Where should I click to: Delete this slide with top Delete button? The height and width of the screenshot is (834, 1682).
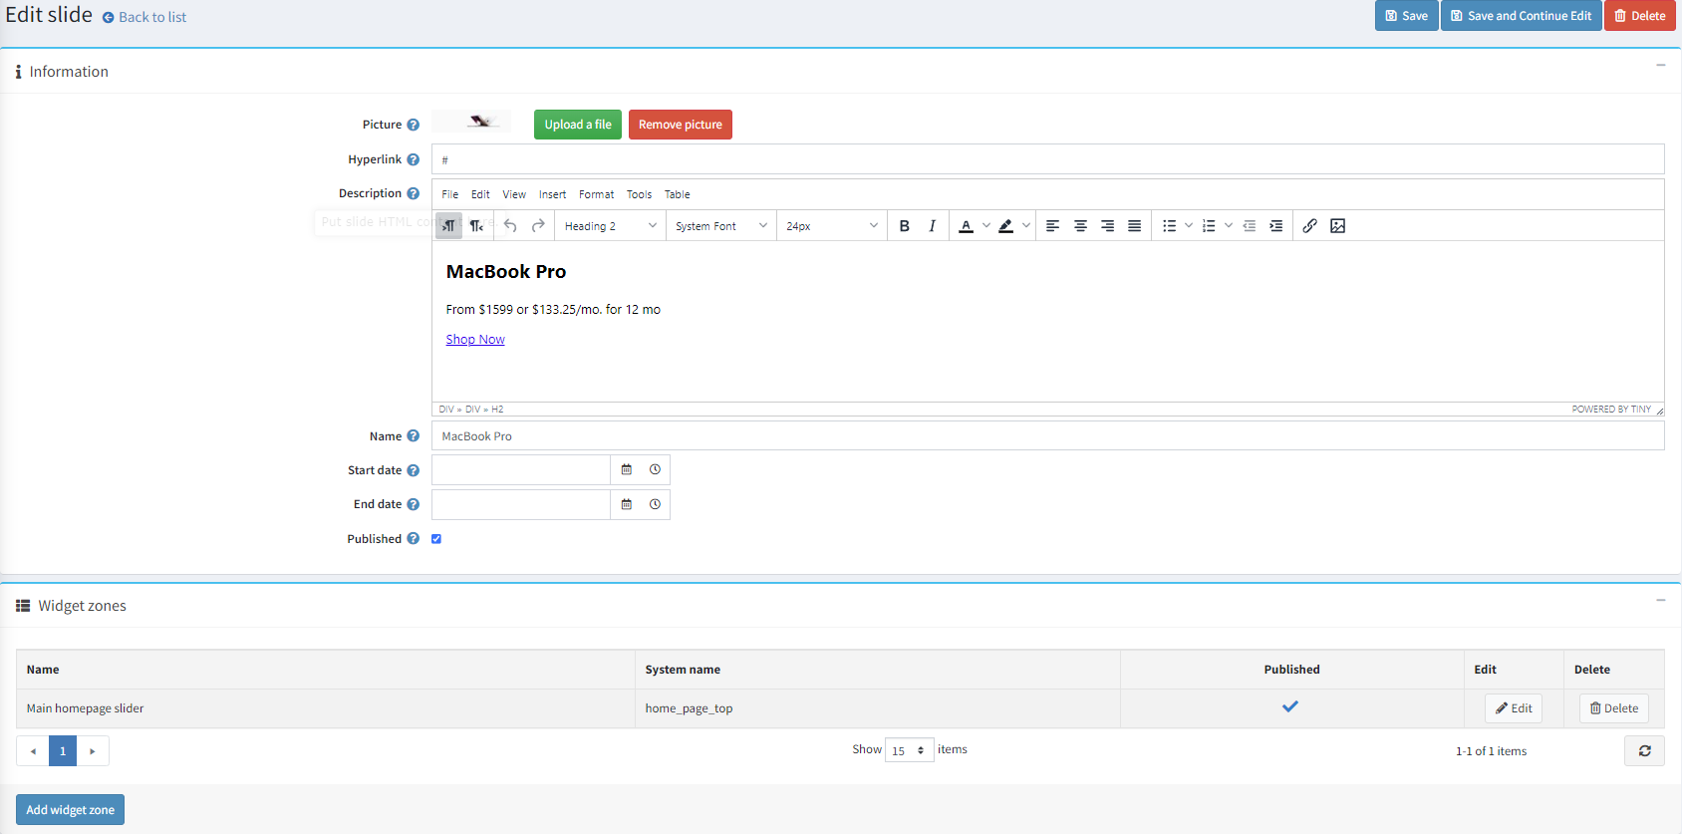click(1639, 16)
